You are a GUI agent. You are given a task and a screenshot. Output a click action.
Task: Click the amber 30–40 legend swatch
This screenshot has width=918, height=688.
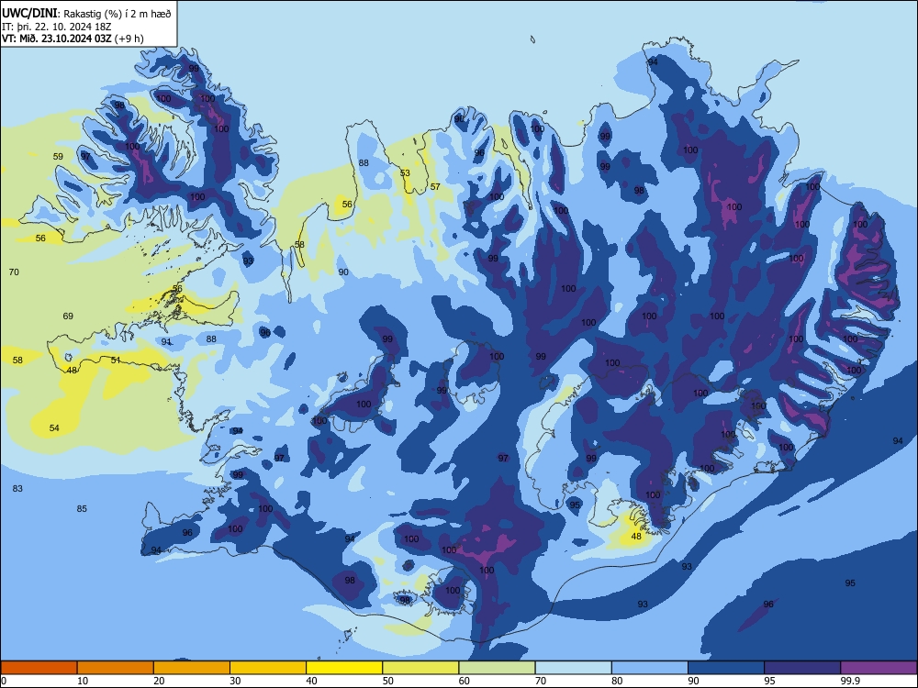pyautogui.click(x=268, y=668)
